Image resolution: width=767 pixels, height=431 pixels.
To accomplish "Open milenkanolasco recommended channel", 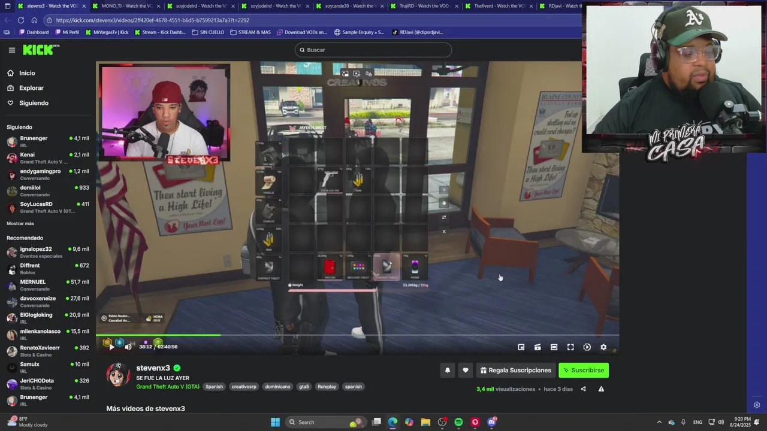I will pyautogui.click(x=48, y=335).
